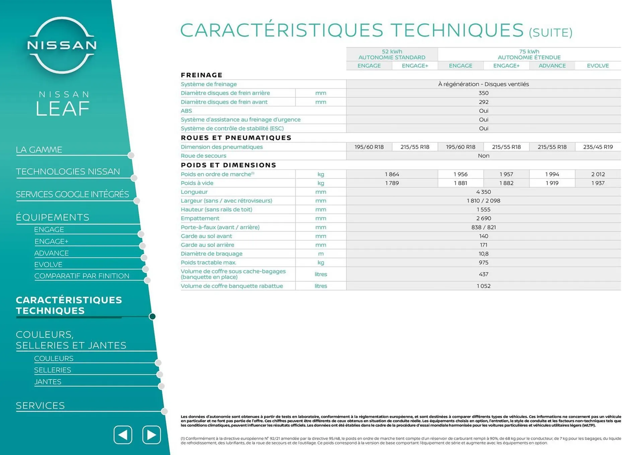Select the dot next to COULEURS
Screen dimensions: 643x455
coord(158,362)
